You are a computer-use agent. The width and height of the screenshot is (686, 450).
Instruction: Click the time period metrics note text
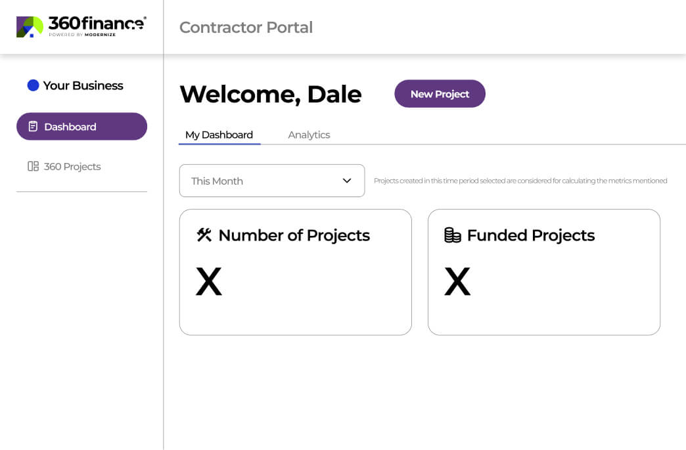click(x=520, y=181)
